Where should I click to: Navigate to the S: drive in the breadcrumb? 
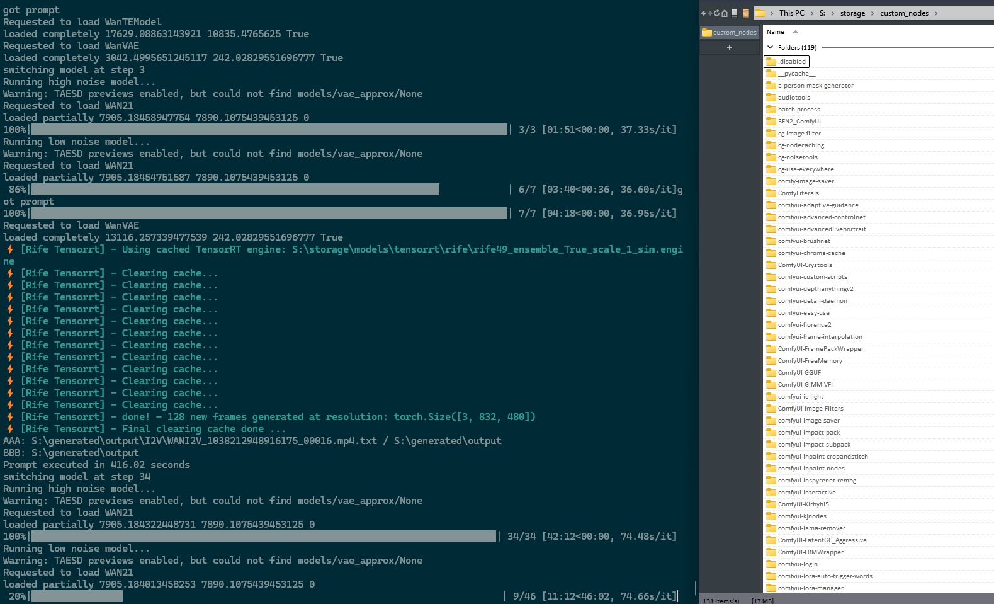[x=822, y=13]
